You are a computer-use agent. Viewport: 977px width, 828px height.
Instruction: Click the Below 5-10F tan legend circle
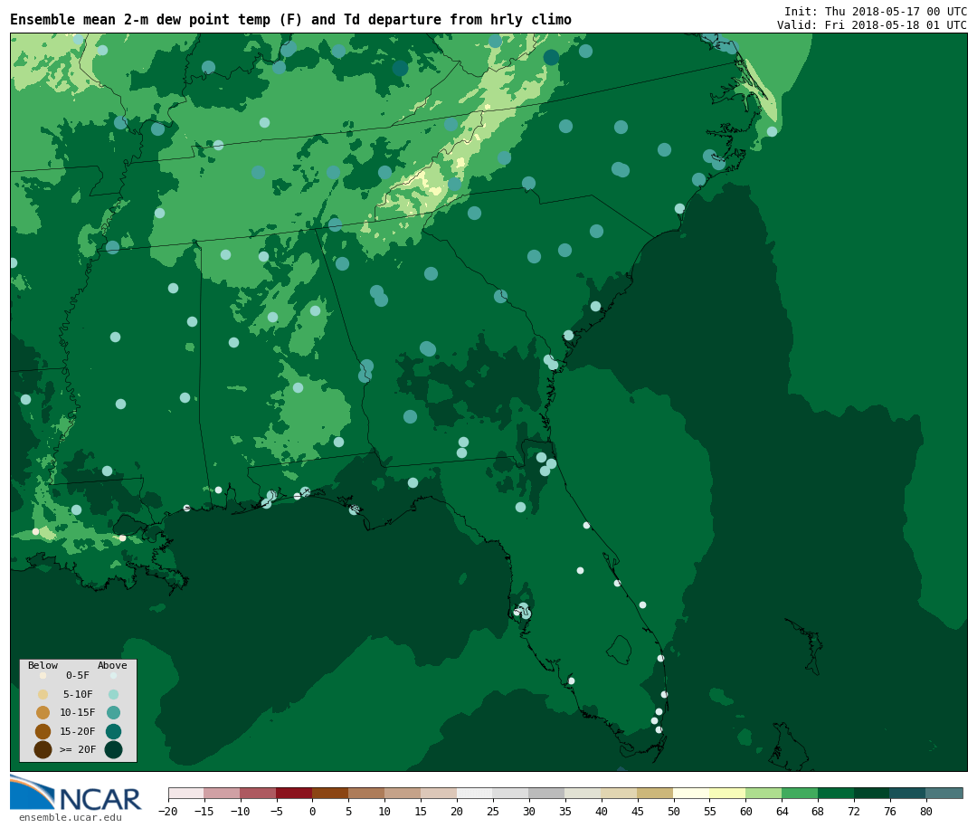(x=43, y=695)
